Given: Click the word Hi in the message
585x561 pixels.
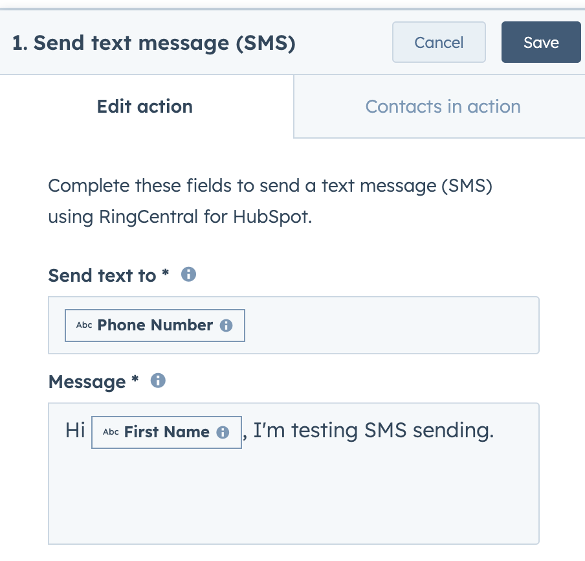Looking at the screenshot, I should coord(75,430).
